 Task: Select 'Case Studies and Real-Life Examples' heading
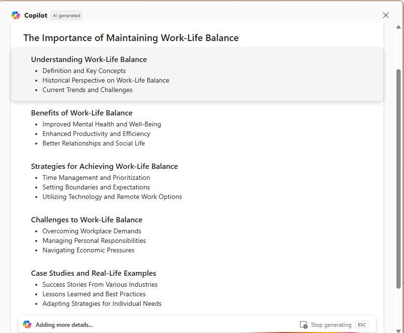[x=93, y=273]
